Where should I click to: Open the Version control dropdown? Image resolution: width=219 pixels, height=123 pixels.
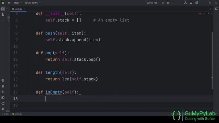(33, 3)
